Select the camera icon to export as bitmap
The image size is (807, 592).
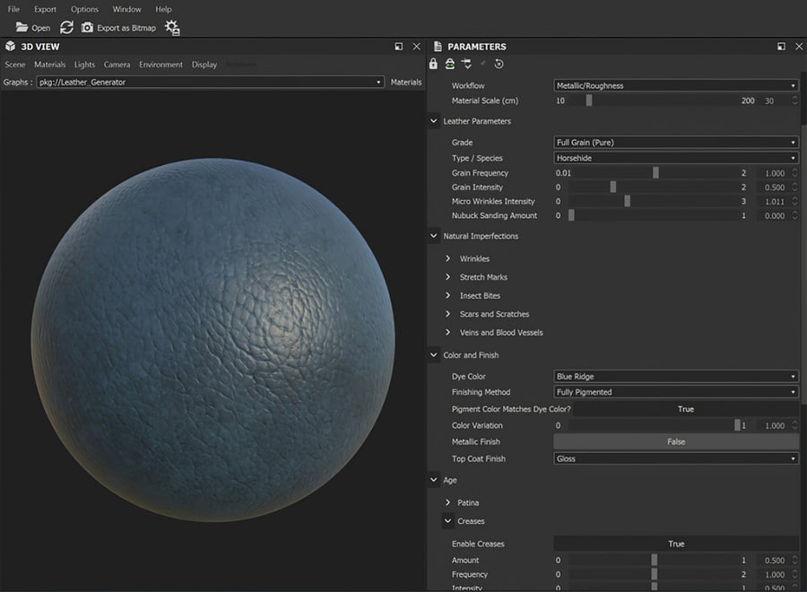(x=87, y=27)
